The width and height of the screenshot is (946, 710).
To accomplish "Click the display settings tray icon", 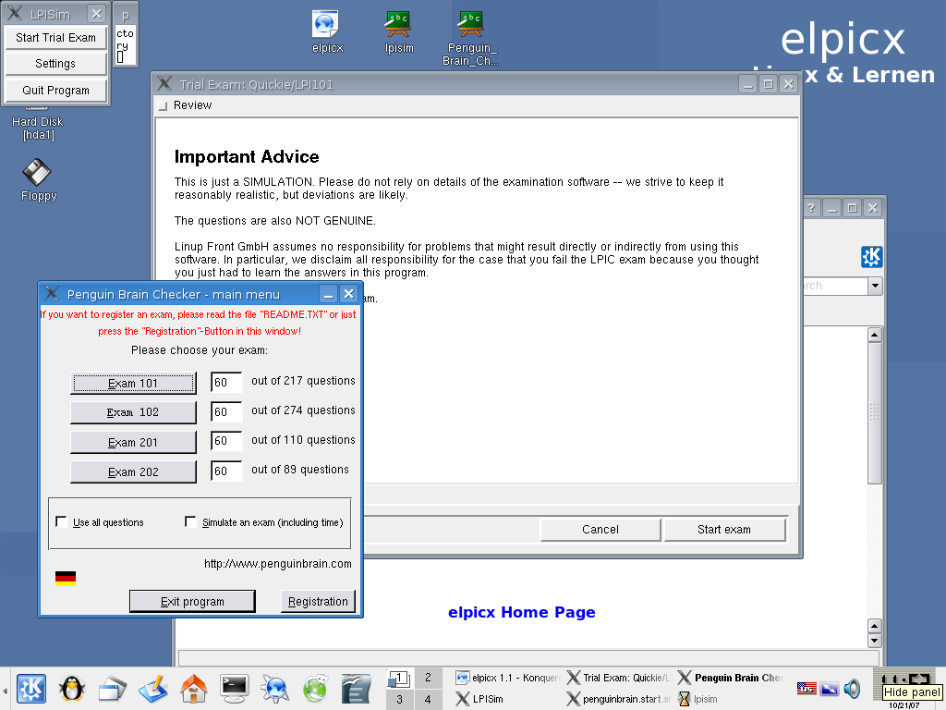I will (x=830, y=688).
